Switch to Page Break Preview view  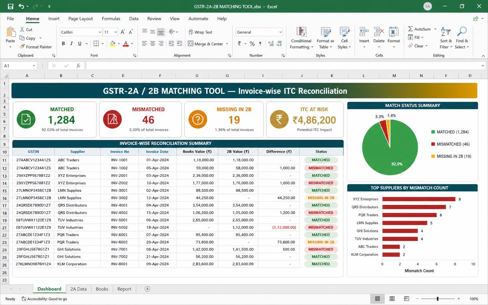406,299
